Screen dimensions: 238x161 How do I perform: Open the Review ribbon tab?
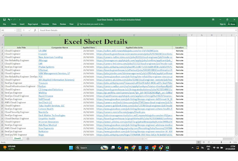[x=63, y=24]
